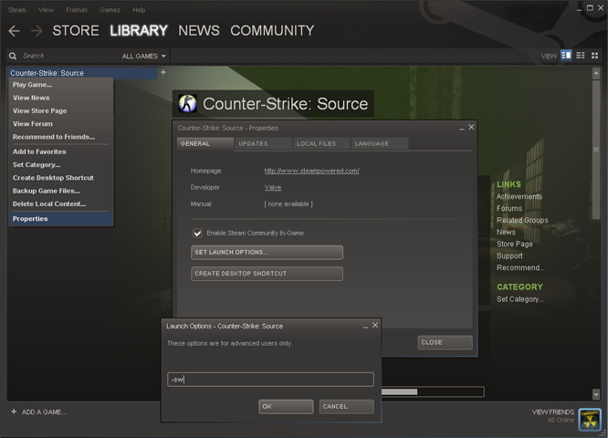This screenshot has width=608, height=438.
Task: Click the search magnifier icon
Action: 13,56
